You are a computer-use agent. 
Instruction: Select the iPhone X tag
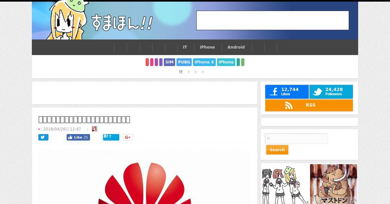pos(204,62)
